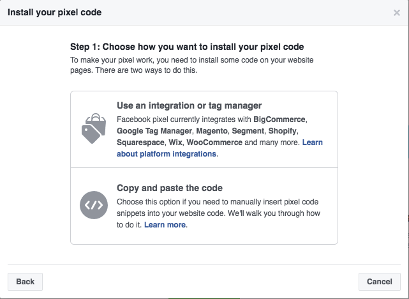Go to previous step with Back button
The image size is (409, 299).
click(25, 282)
